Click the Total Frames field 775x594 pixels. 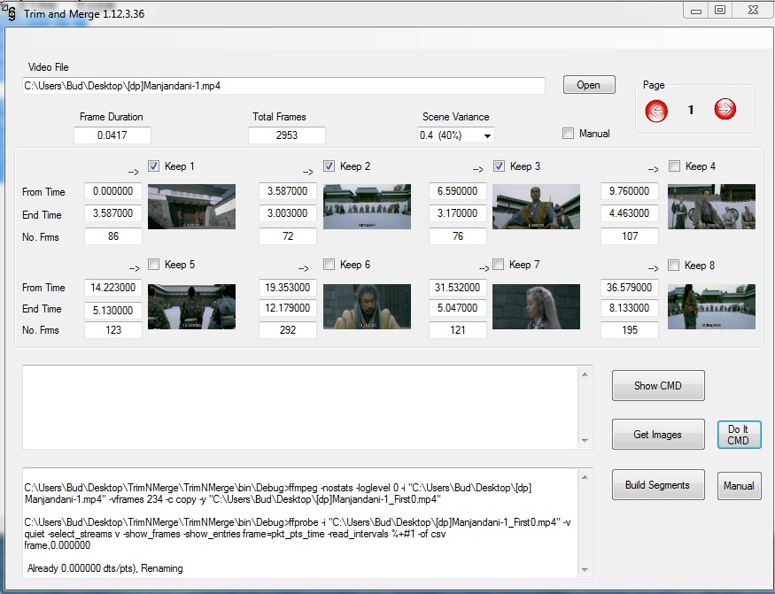click(x=287, y=135)
